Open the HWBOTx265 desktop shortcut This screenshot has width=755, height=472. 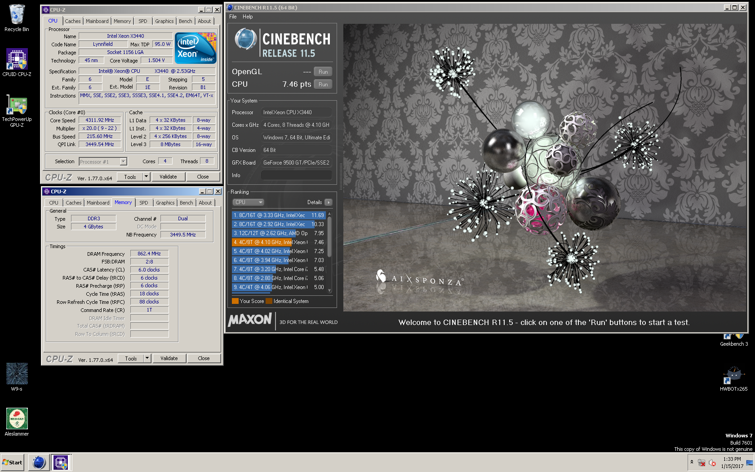coord(734,379)
